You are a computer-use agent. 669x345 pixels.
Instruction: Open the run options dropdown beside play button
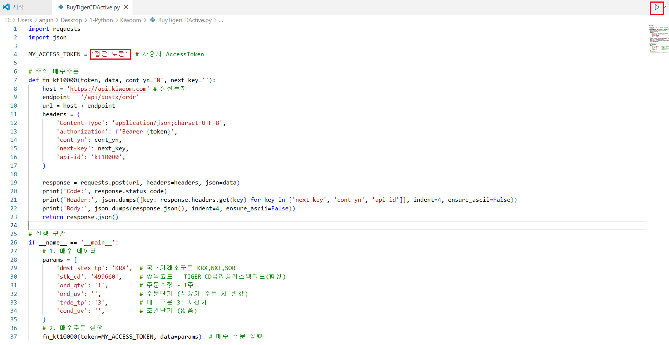point(665,7)
